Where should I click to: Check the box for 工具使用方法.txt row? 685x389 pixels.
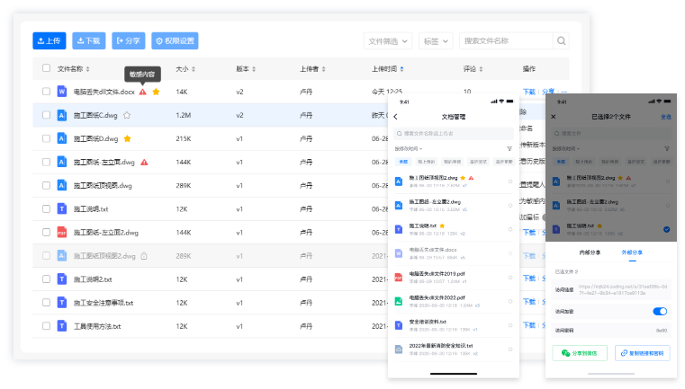pos(46,326)
